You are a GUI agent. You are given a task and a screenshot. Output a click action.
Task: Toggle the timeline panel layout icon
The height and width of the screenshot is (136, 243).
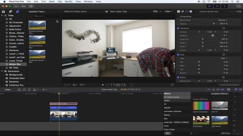coord(217,6)
